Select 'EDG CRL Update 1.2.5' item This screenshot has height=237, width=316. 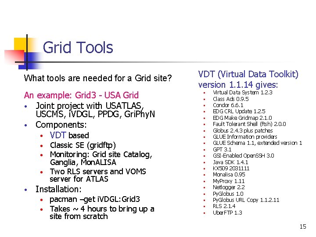[x=239, y=111]
